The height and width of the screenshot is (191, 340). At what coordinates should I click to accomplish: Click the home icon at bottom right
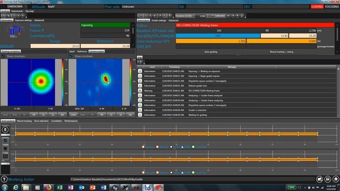[x=336, y=179]
